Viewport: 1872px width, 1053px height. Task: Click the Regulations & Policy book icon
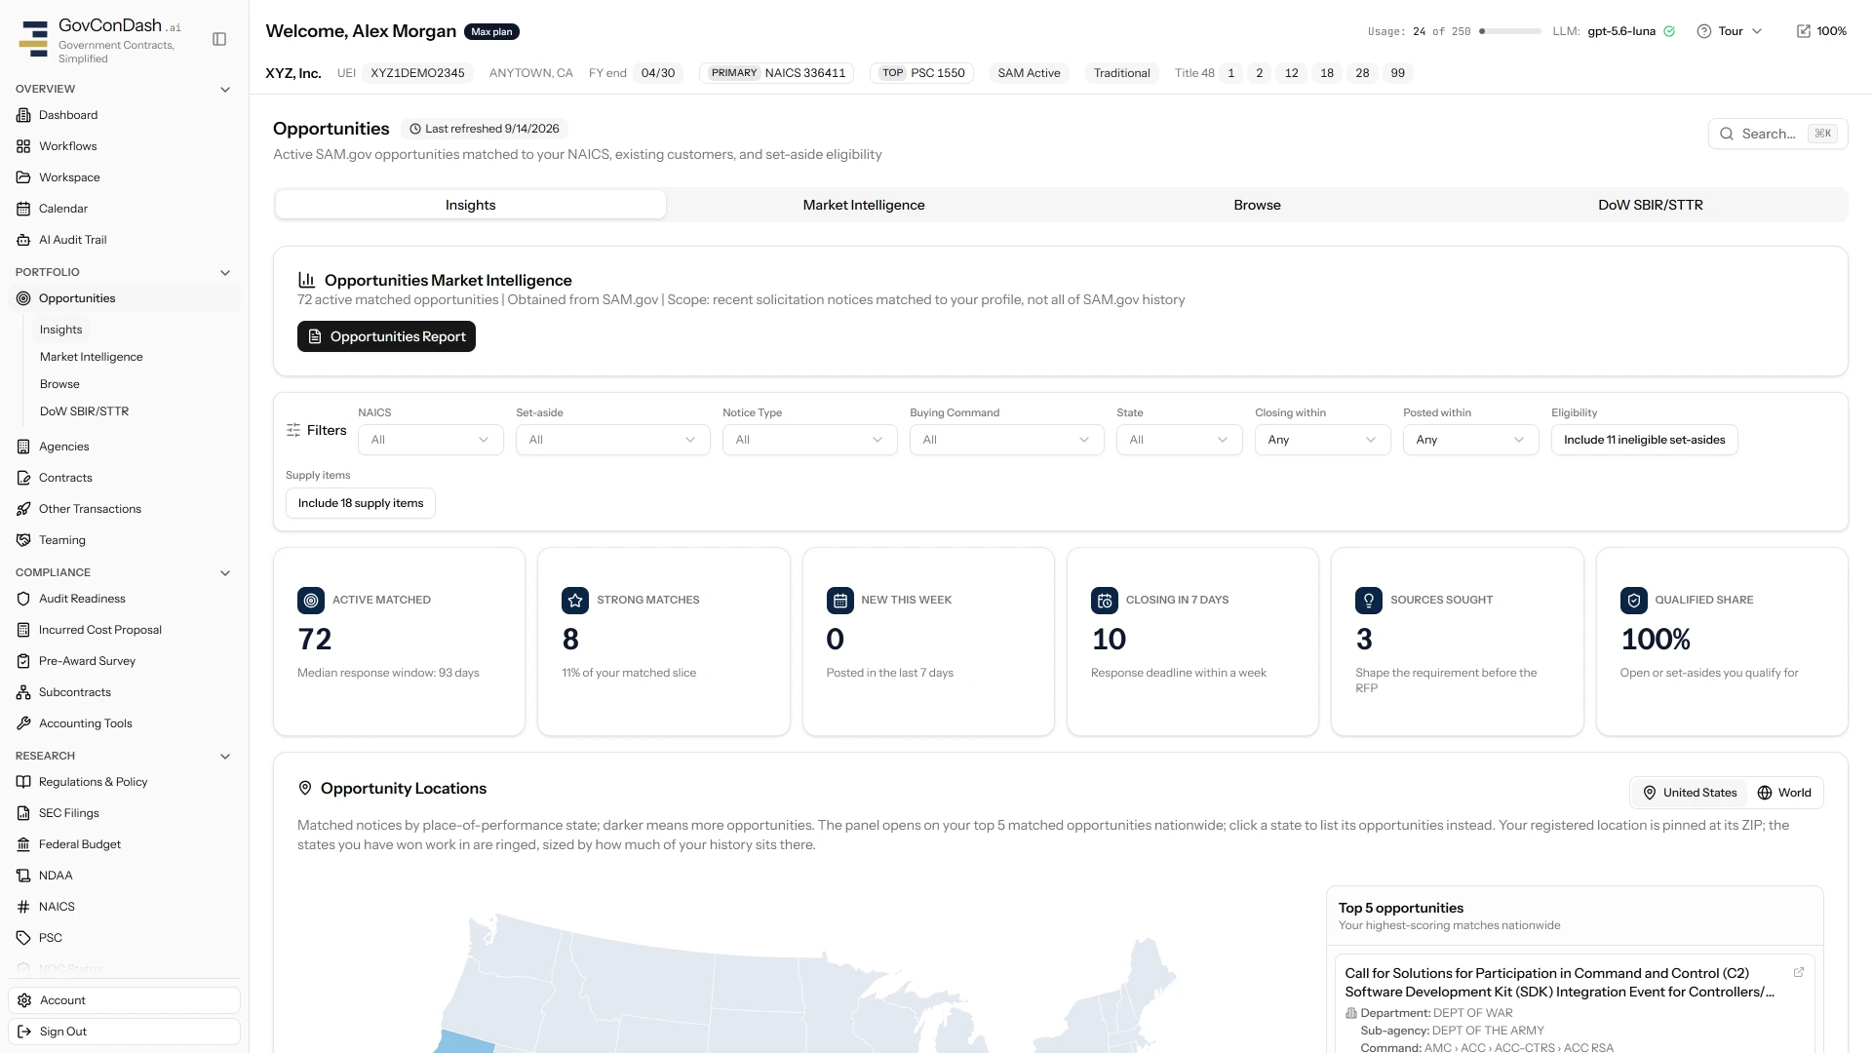click(23, 782)
